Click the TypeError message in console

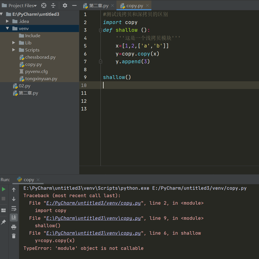coord(83,248)
